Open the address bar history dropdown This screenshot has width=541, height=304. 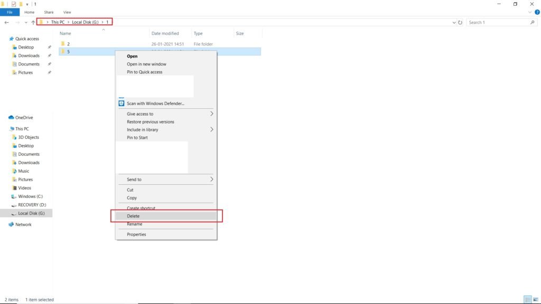point(454,22)
